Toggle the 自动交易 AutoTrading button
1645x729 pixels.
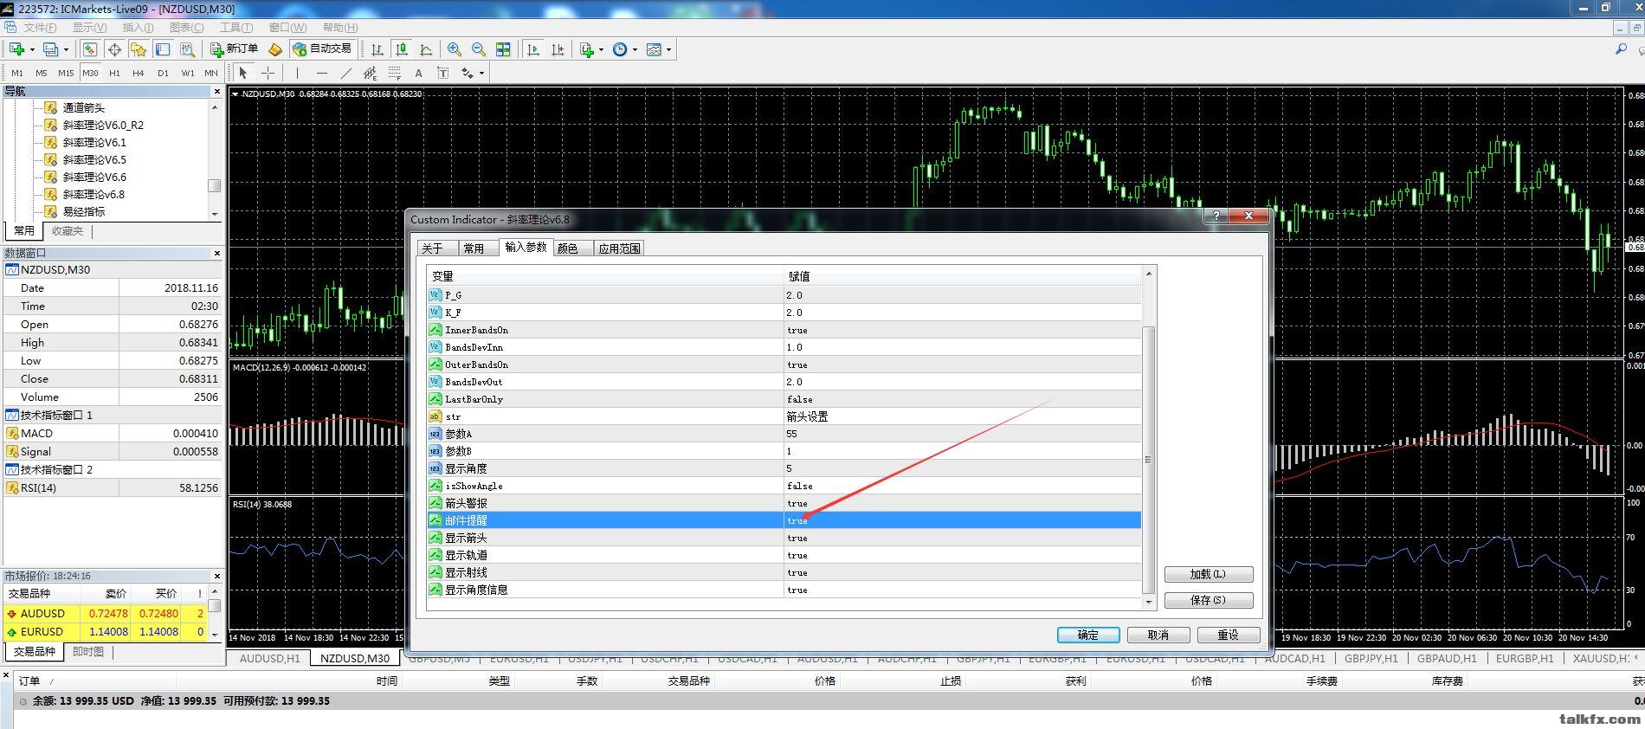point(322,49)
